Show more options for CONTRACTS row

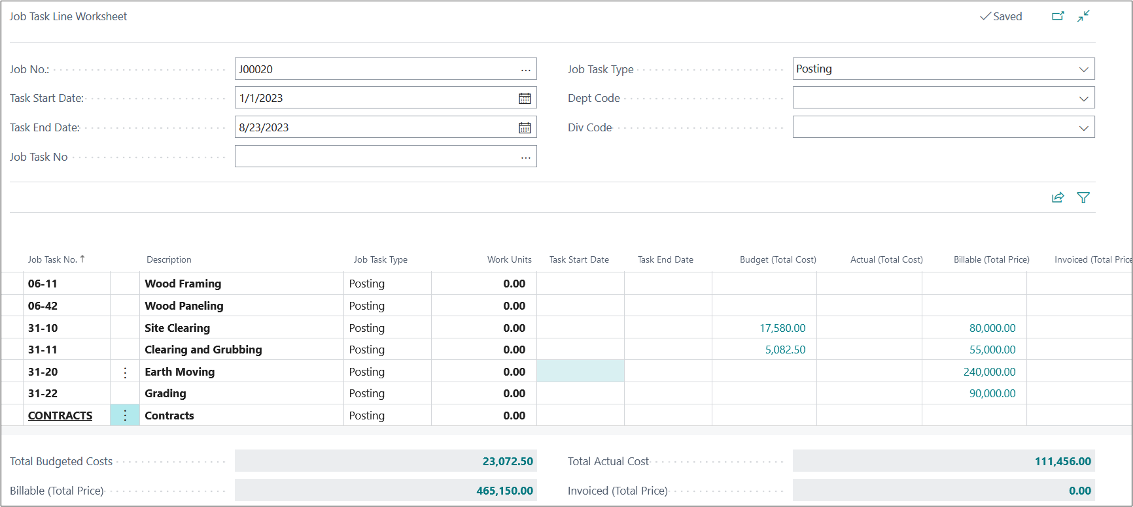coord(125,416)
